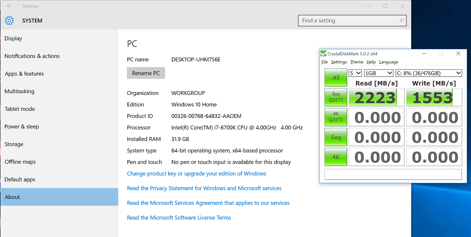471x237 pixels.
Task: Select Default apps in the sidebar
Action: tap(59, 179)
